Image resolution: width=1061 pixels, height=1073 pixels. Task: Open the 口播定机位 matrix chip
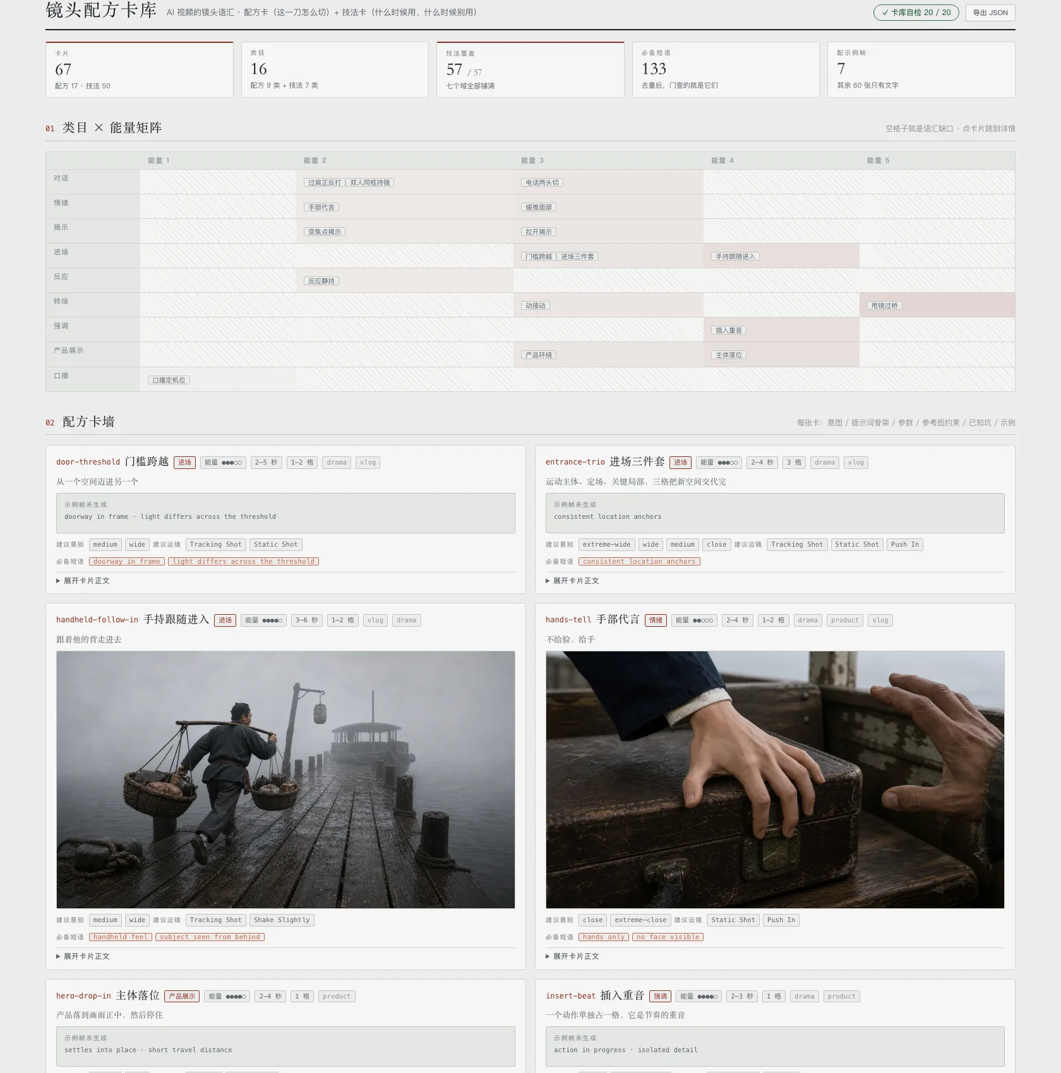[x=169, y=380]
